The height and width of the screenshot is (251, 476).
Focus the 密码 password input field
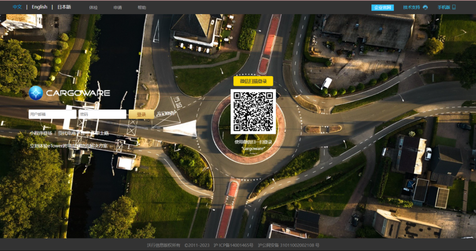(x=102, y=114)
